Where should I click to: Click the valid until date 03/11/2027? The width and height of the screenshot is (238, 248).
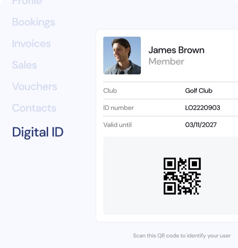[201, 125]
